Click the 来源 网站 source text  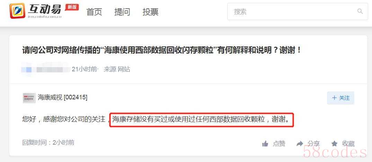tap(117, 69)
